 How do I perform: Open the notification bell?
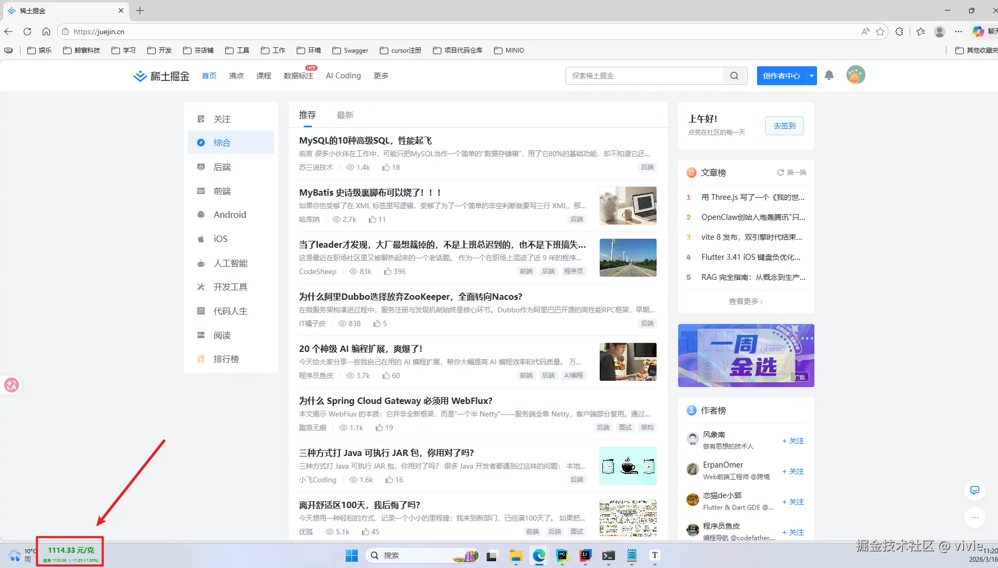point(829,75)
